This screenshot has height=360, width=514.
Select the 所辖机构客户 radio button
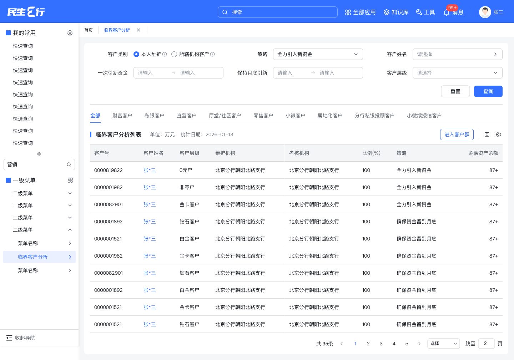174,54
